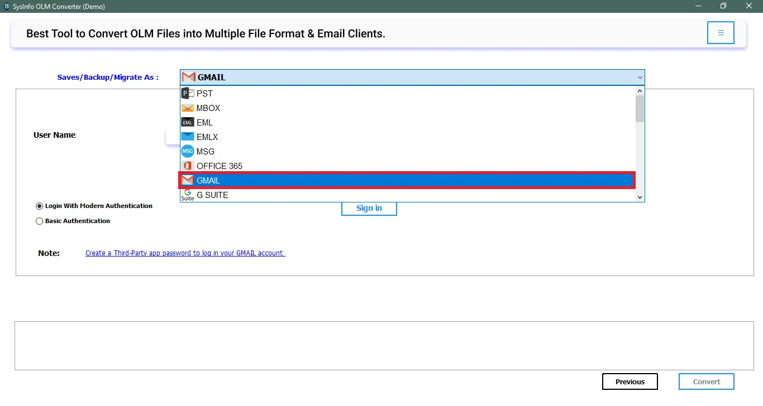
Task: Close the SysInfo OLM Converter window
Action: [x=749, y=6]
